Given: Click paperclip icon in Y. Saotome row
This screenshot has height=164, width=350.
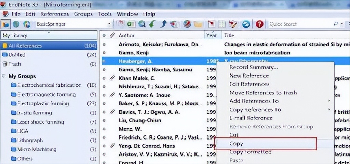Looking at the screenshot, I should click(x=112, y=95).
